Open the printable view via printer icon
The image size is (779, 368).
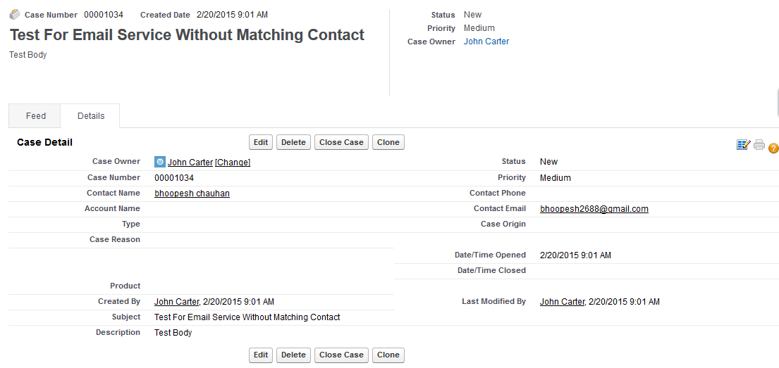click(x=759, y=145)
